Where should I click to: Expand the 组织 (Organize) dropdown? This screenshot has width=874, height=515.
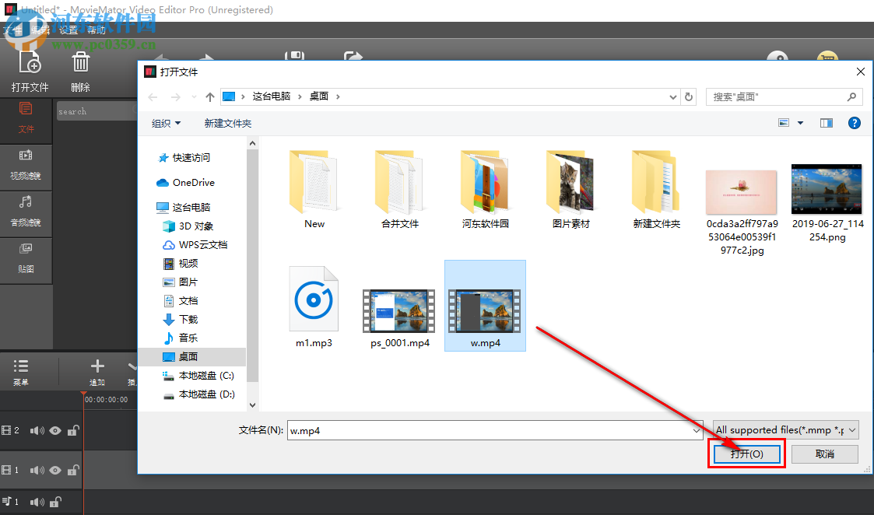coord(166,123)
